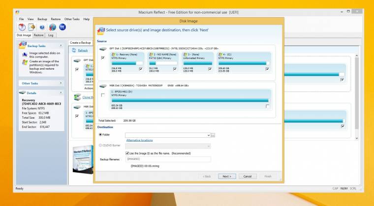374x206 pixels.
Task: Click the partition 3 flag icon
Action: [x=185, y=54]
